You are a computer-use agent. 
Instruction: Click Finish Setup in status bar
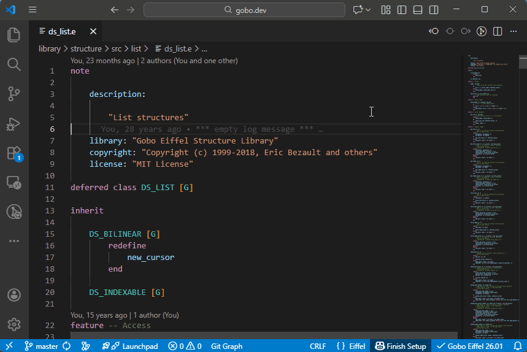coord(400,346)
